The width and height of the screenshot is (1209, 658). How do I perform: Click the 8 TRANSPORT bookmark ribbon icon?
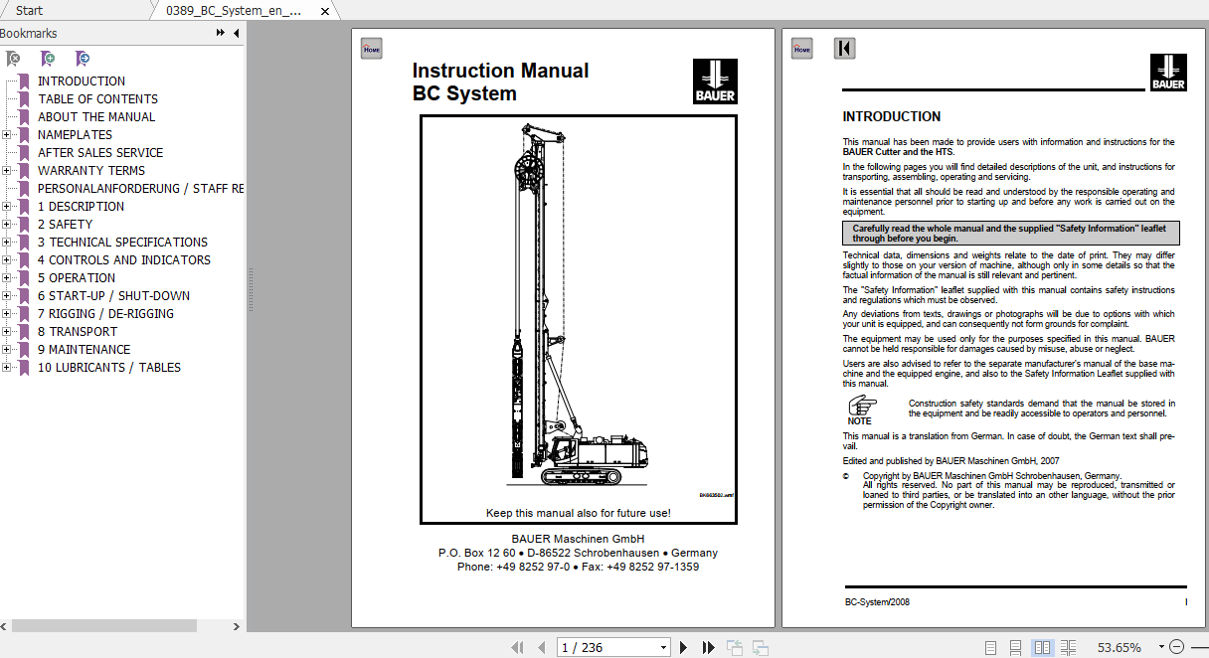coord(25,332)
